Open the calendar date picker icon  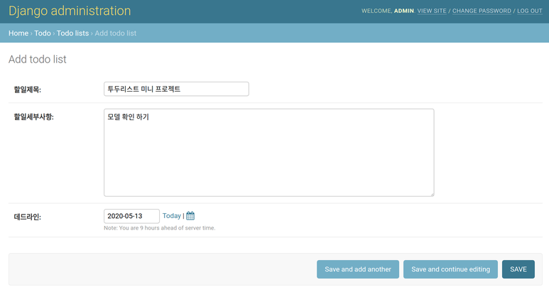190,216
